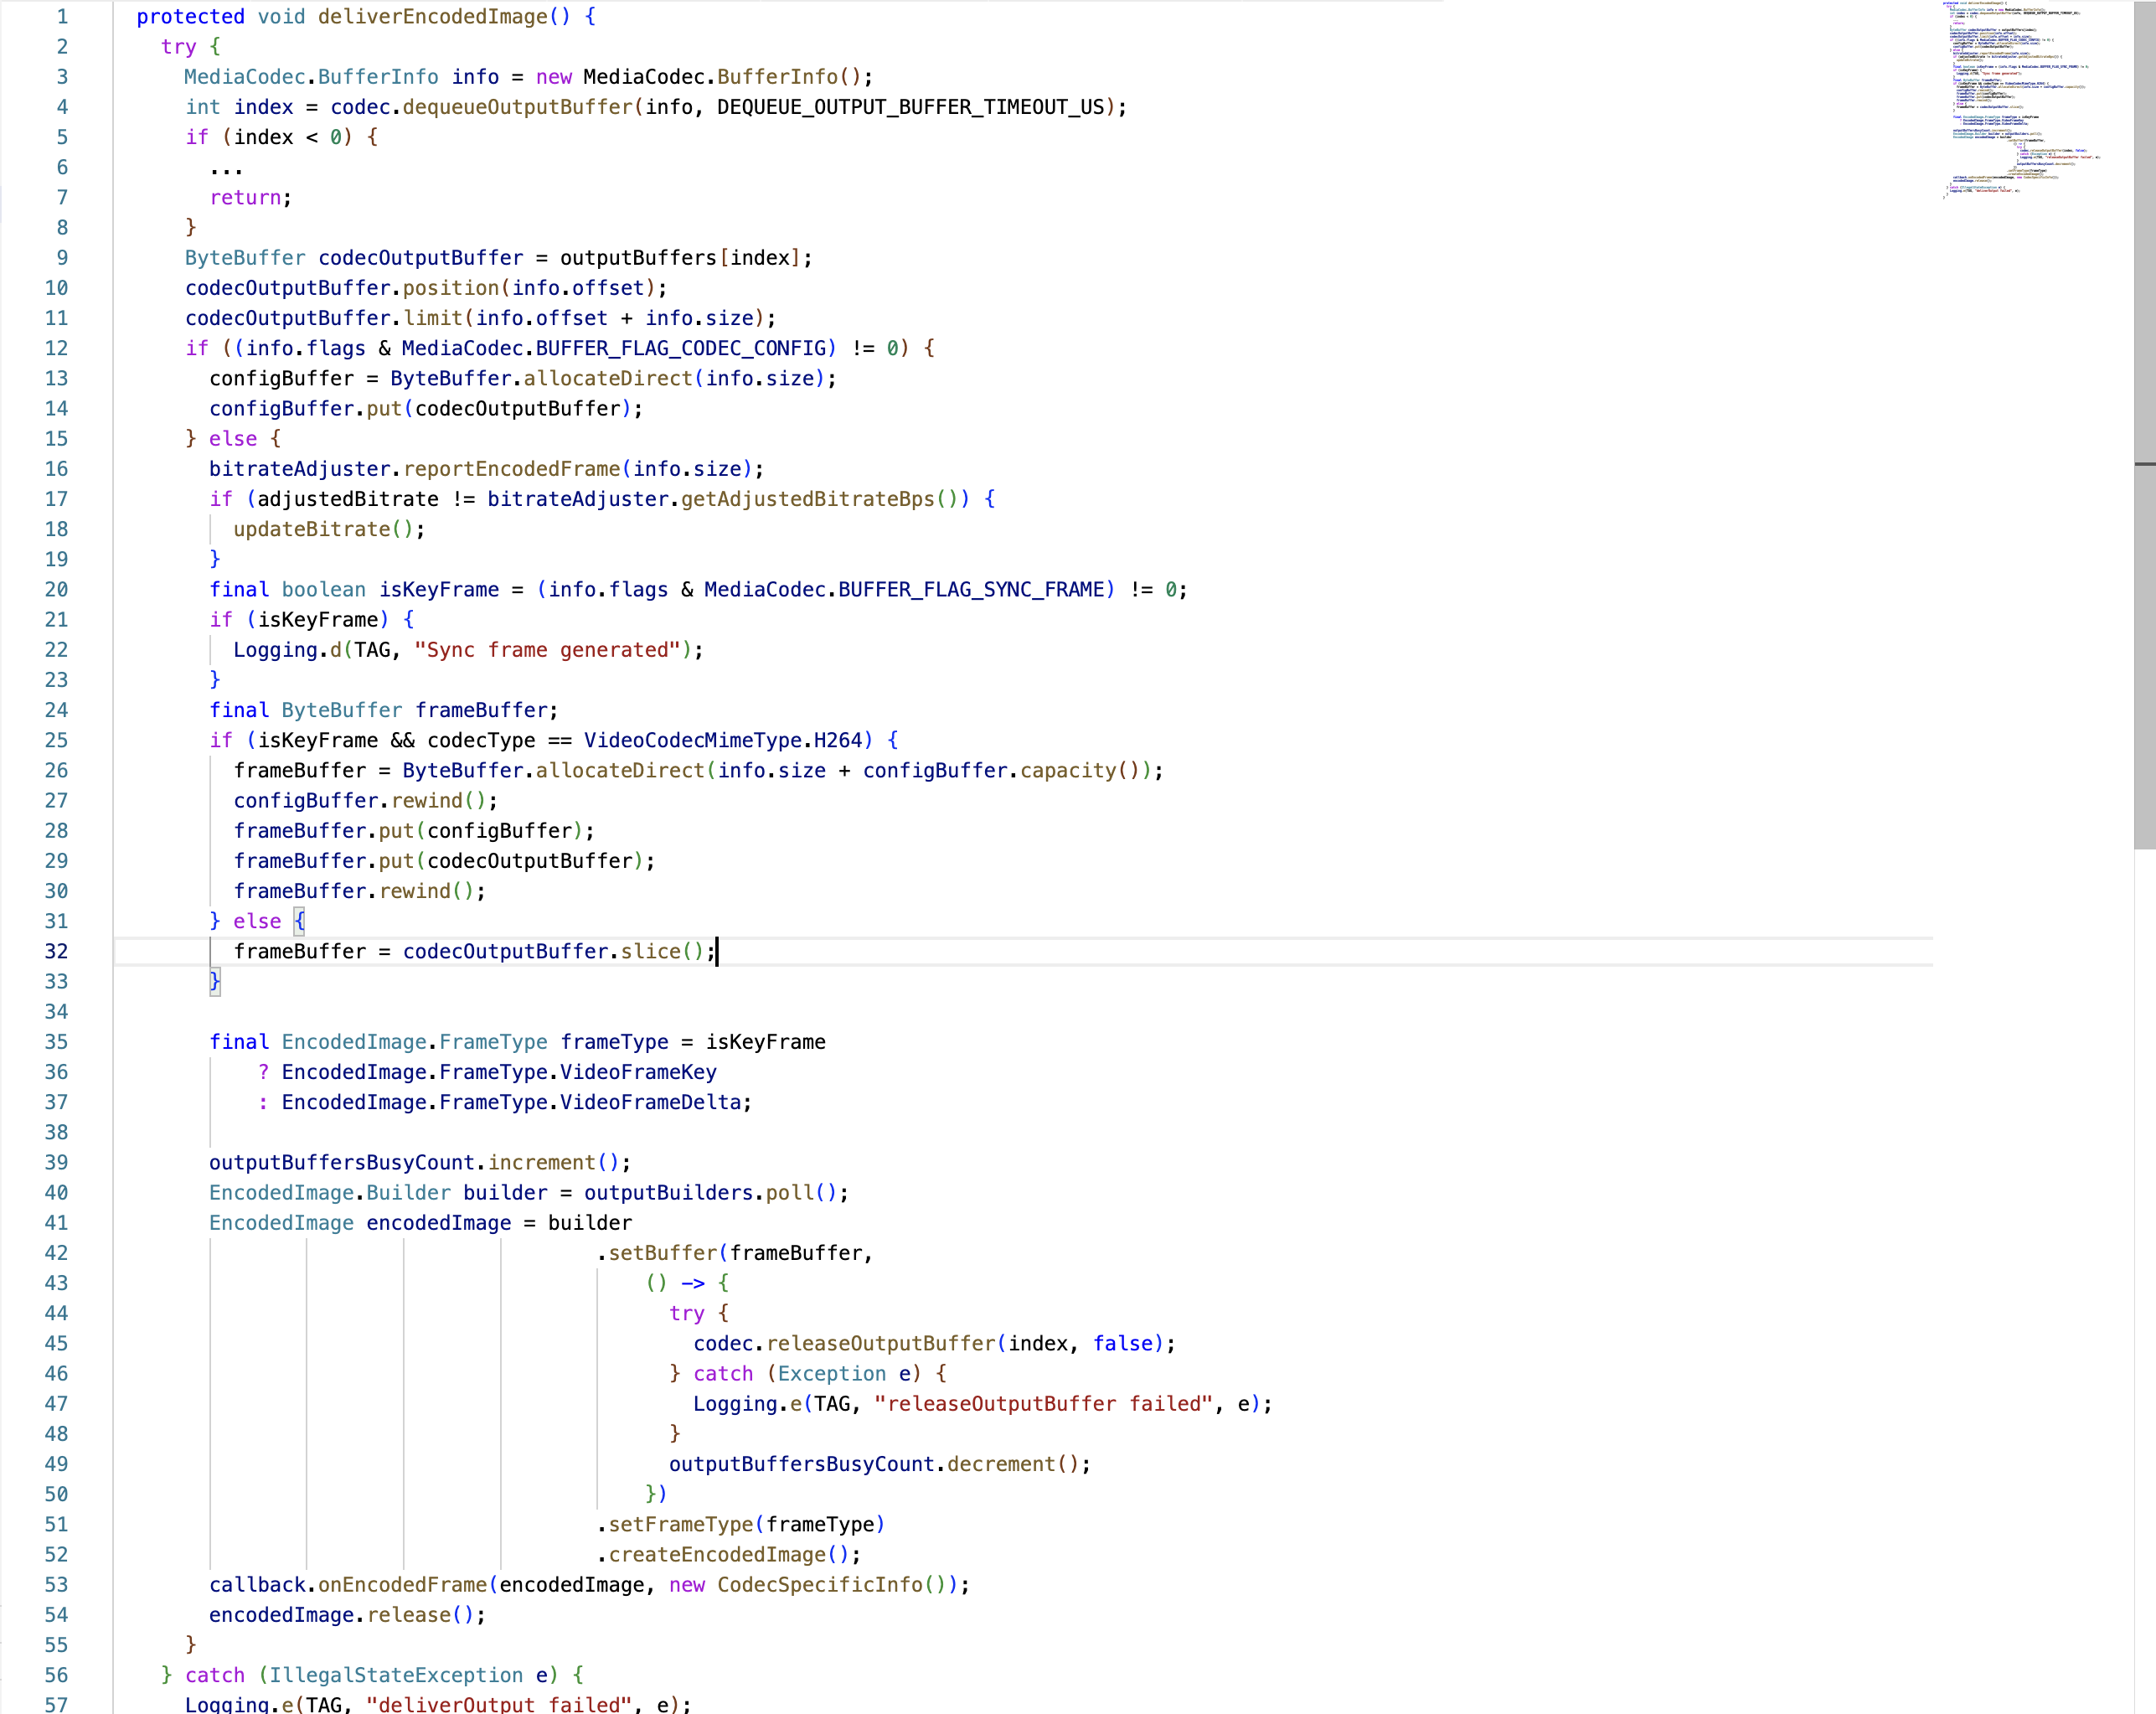Screen dimensions: 2156x1714
Task: Click 'capacity' call on line 26
Action: click(x=1068, y=771)
